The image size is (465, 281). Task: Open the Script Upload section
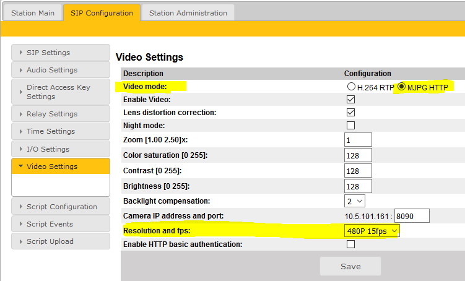click(x=60, y=241)
